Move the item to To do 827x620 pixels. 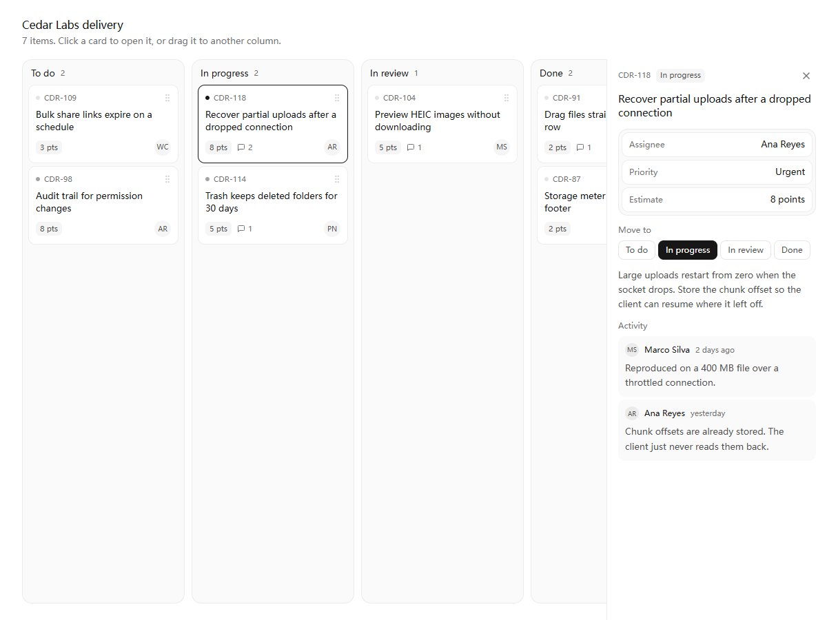pyautogui.click(x=637, y=250)
